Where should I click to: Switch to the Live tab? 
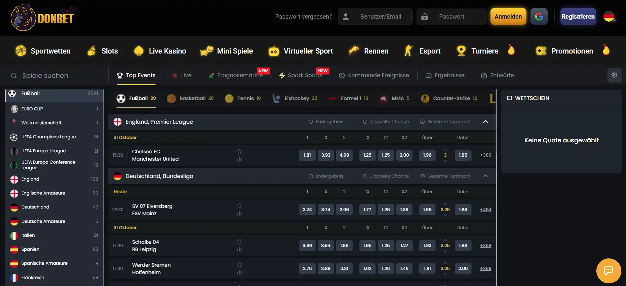click(182, 75)
